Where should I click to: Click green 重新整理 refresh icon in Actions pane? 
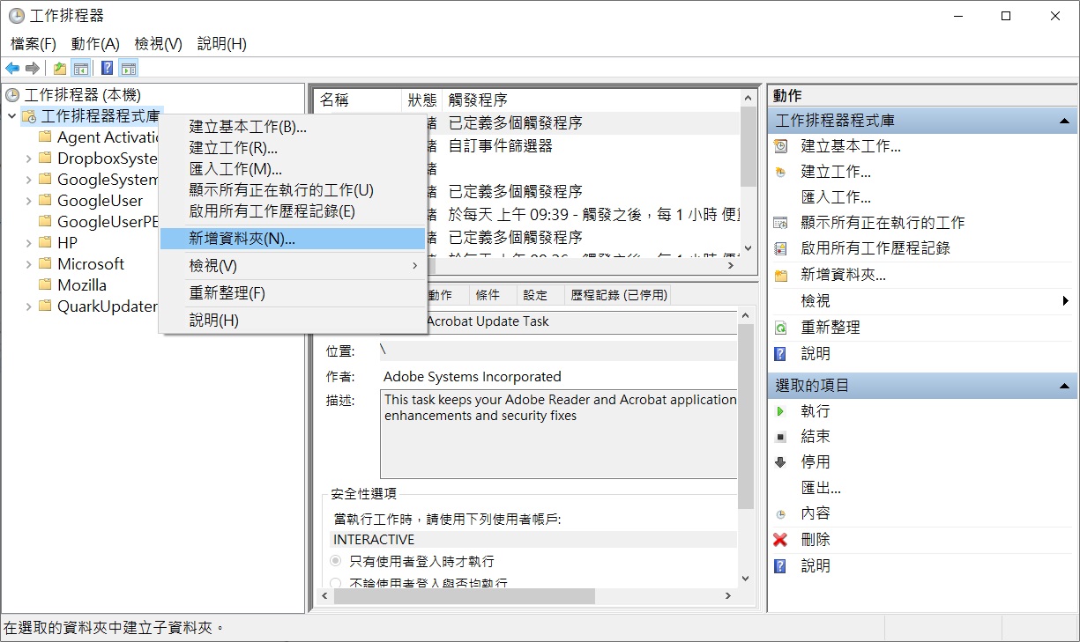point(780,328)
